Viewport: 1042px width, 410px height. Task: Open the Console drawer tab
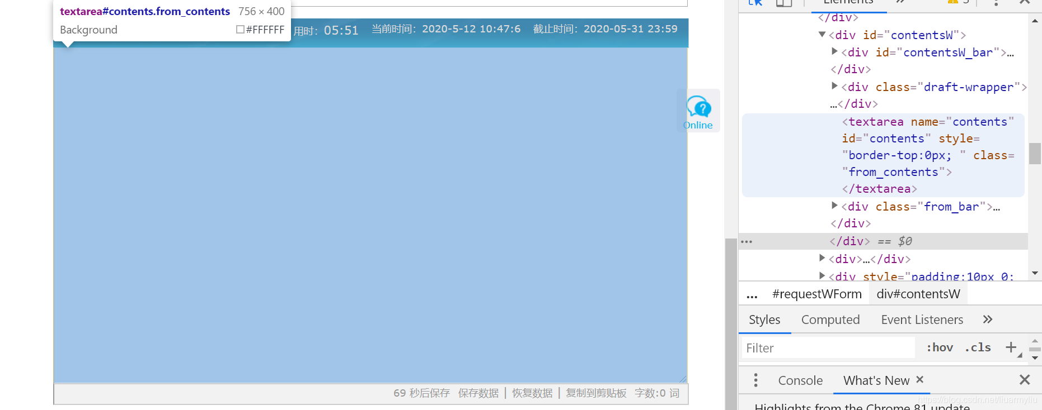click(800, 380)
